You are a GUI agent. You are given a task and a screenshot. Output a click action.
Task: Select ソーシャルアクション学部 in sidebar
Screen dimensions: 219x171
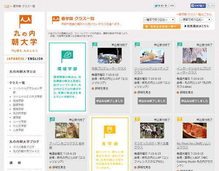tap(28, 90)
